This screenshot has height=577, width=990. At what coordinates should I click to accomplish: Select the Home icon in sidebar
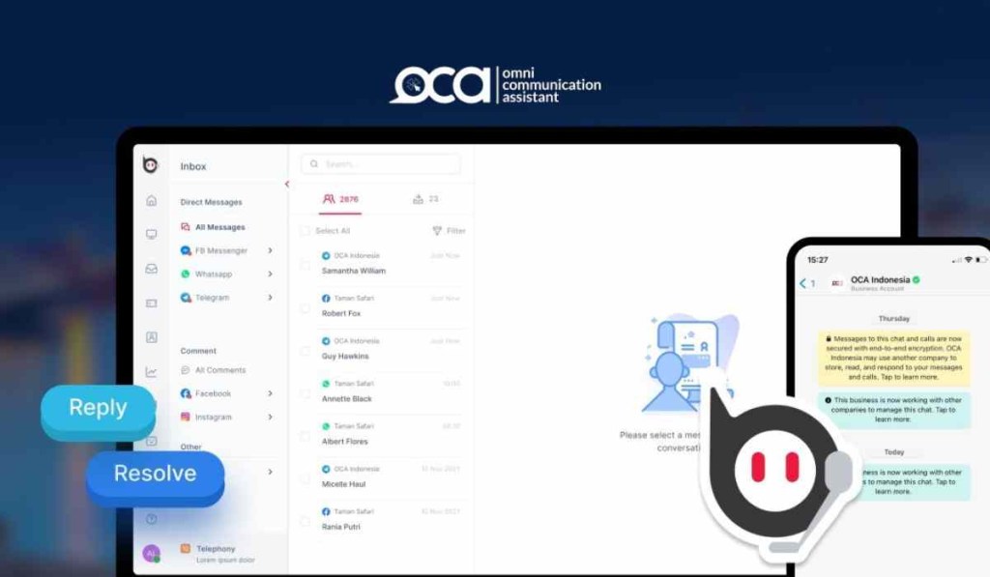(x=151, y=201)
